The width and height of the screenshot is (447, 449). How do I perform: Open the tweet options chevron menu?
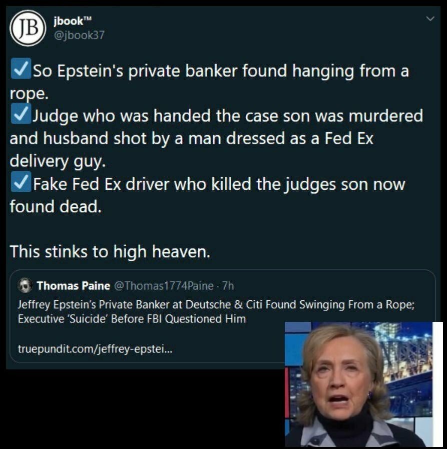(429, 19)
